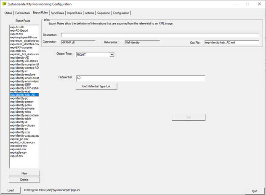Viewport: 266px width, 195px height.
Task: Switch to the Status tab
Action: click(x=8, y=13)
